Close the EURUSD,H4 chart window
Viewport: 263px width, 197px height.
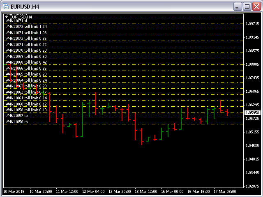pos(256,6)
